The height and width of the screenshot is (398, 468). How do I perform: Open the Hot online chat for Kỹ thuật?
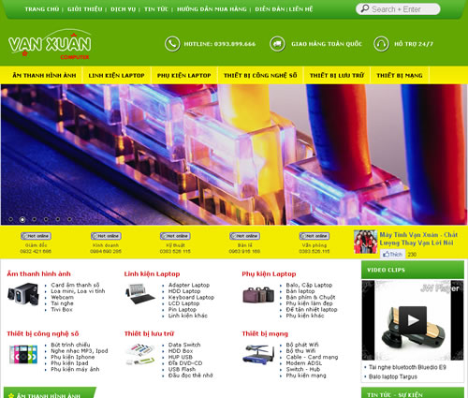tap(175, 236)
